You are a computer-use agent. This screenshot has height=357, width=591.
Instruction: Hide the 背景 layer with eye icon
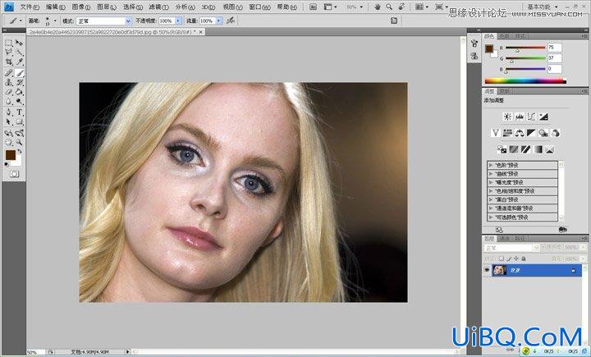click(487, 270)
